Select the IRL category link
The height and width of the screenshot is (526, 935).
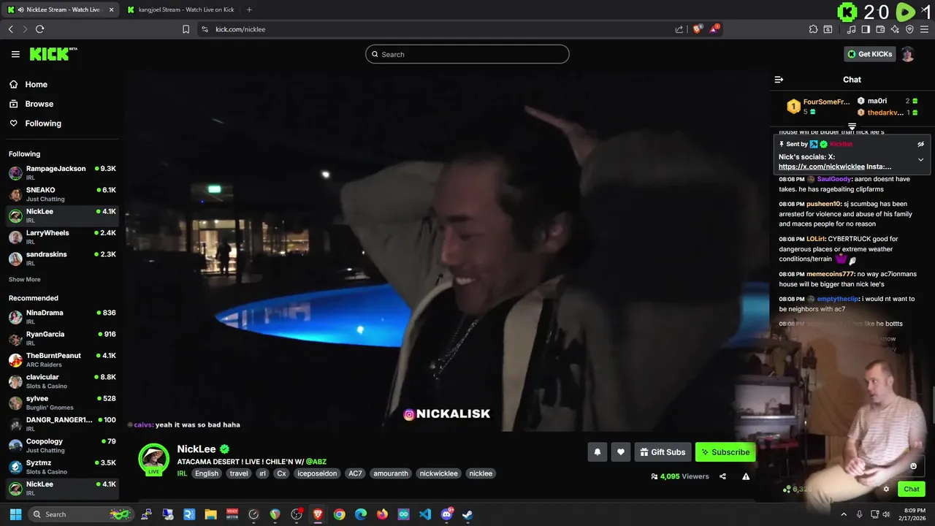[182, 473]
